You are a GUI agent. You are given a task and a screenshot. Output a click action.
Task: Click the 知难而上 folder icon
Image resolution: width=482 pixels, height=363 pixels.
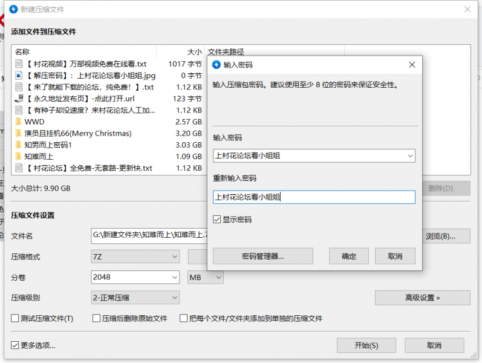coord(18,156)
